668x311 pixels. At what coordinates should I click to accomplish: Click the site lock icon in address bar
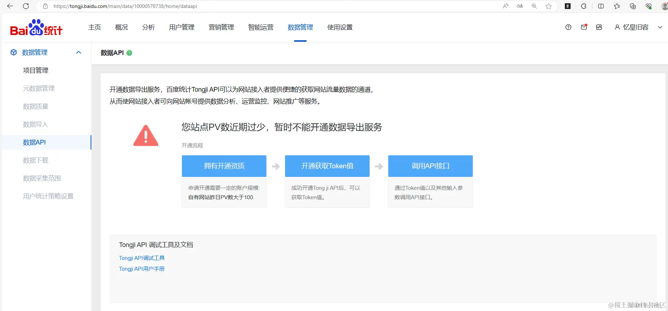[45, 6]
